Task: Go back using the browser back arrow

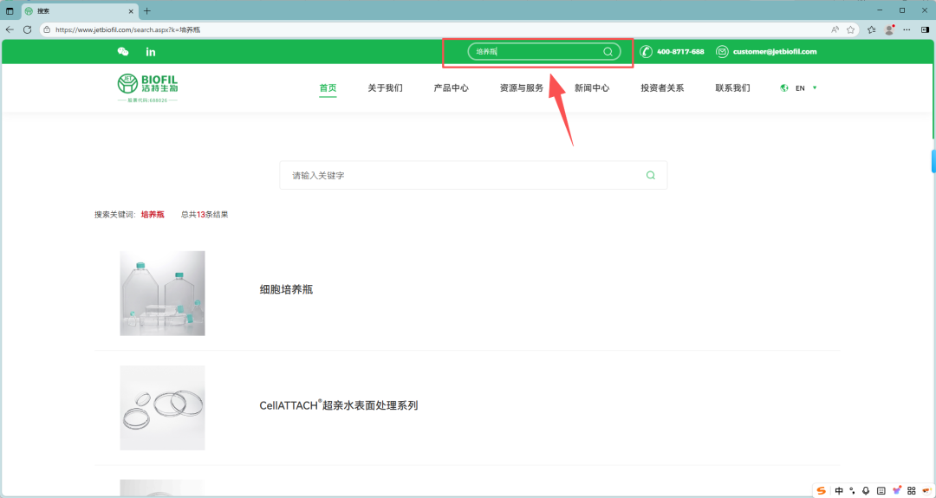Action: click(x=10, y=29)
